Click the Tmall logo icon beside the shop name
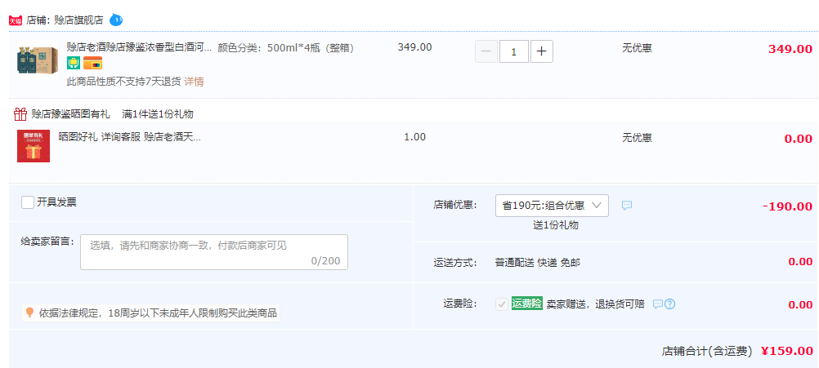Screen dimensions: 819x368 coord(16,21)
